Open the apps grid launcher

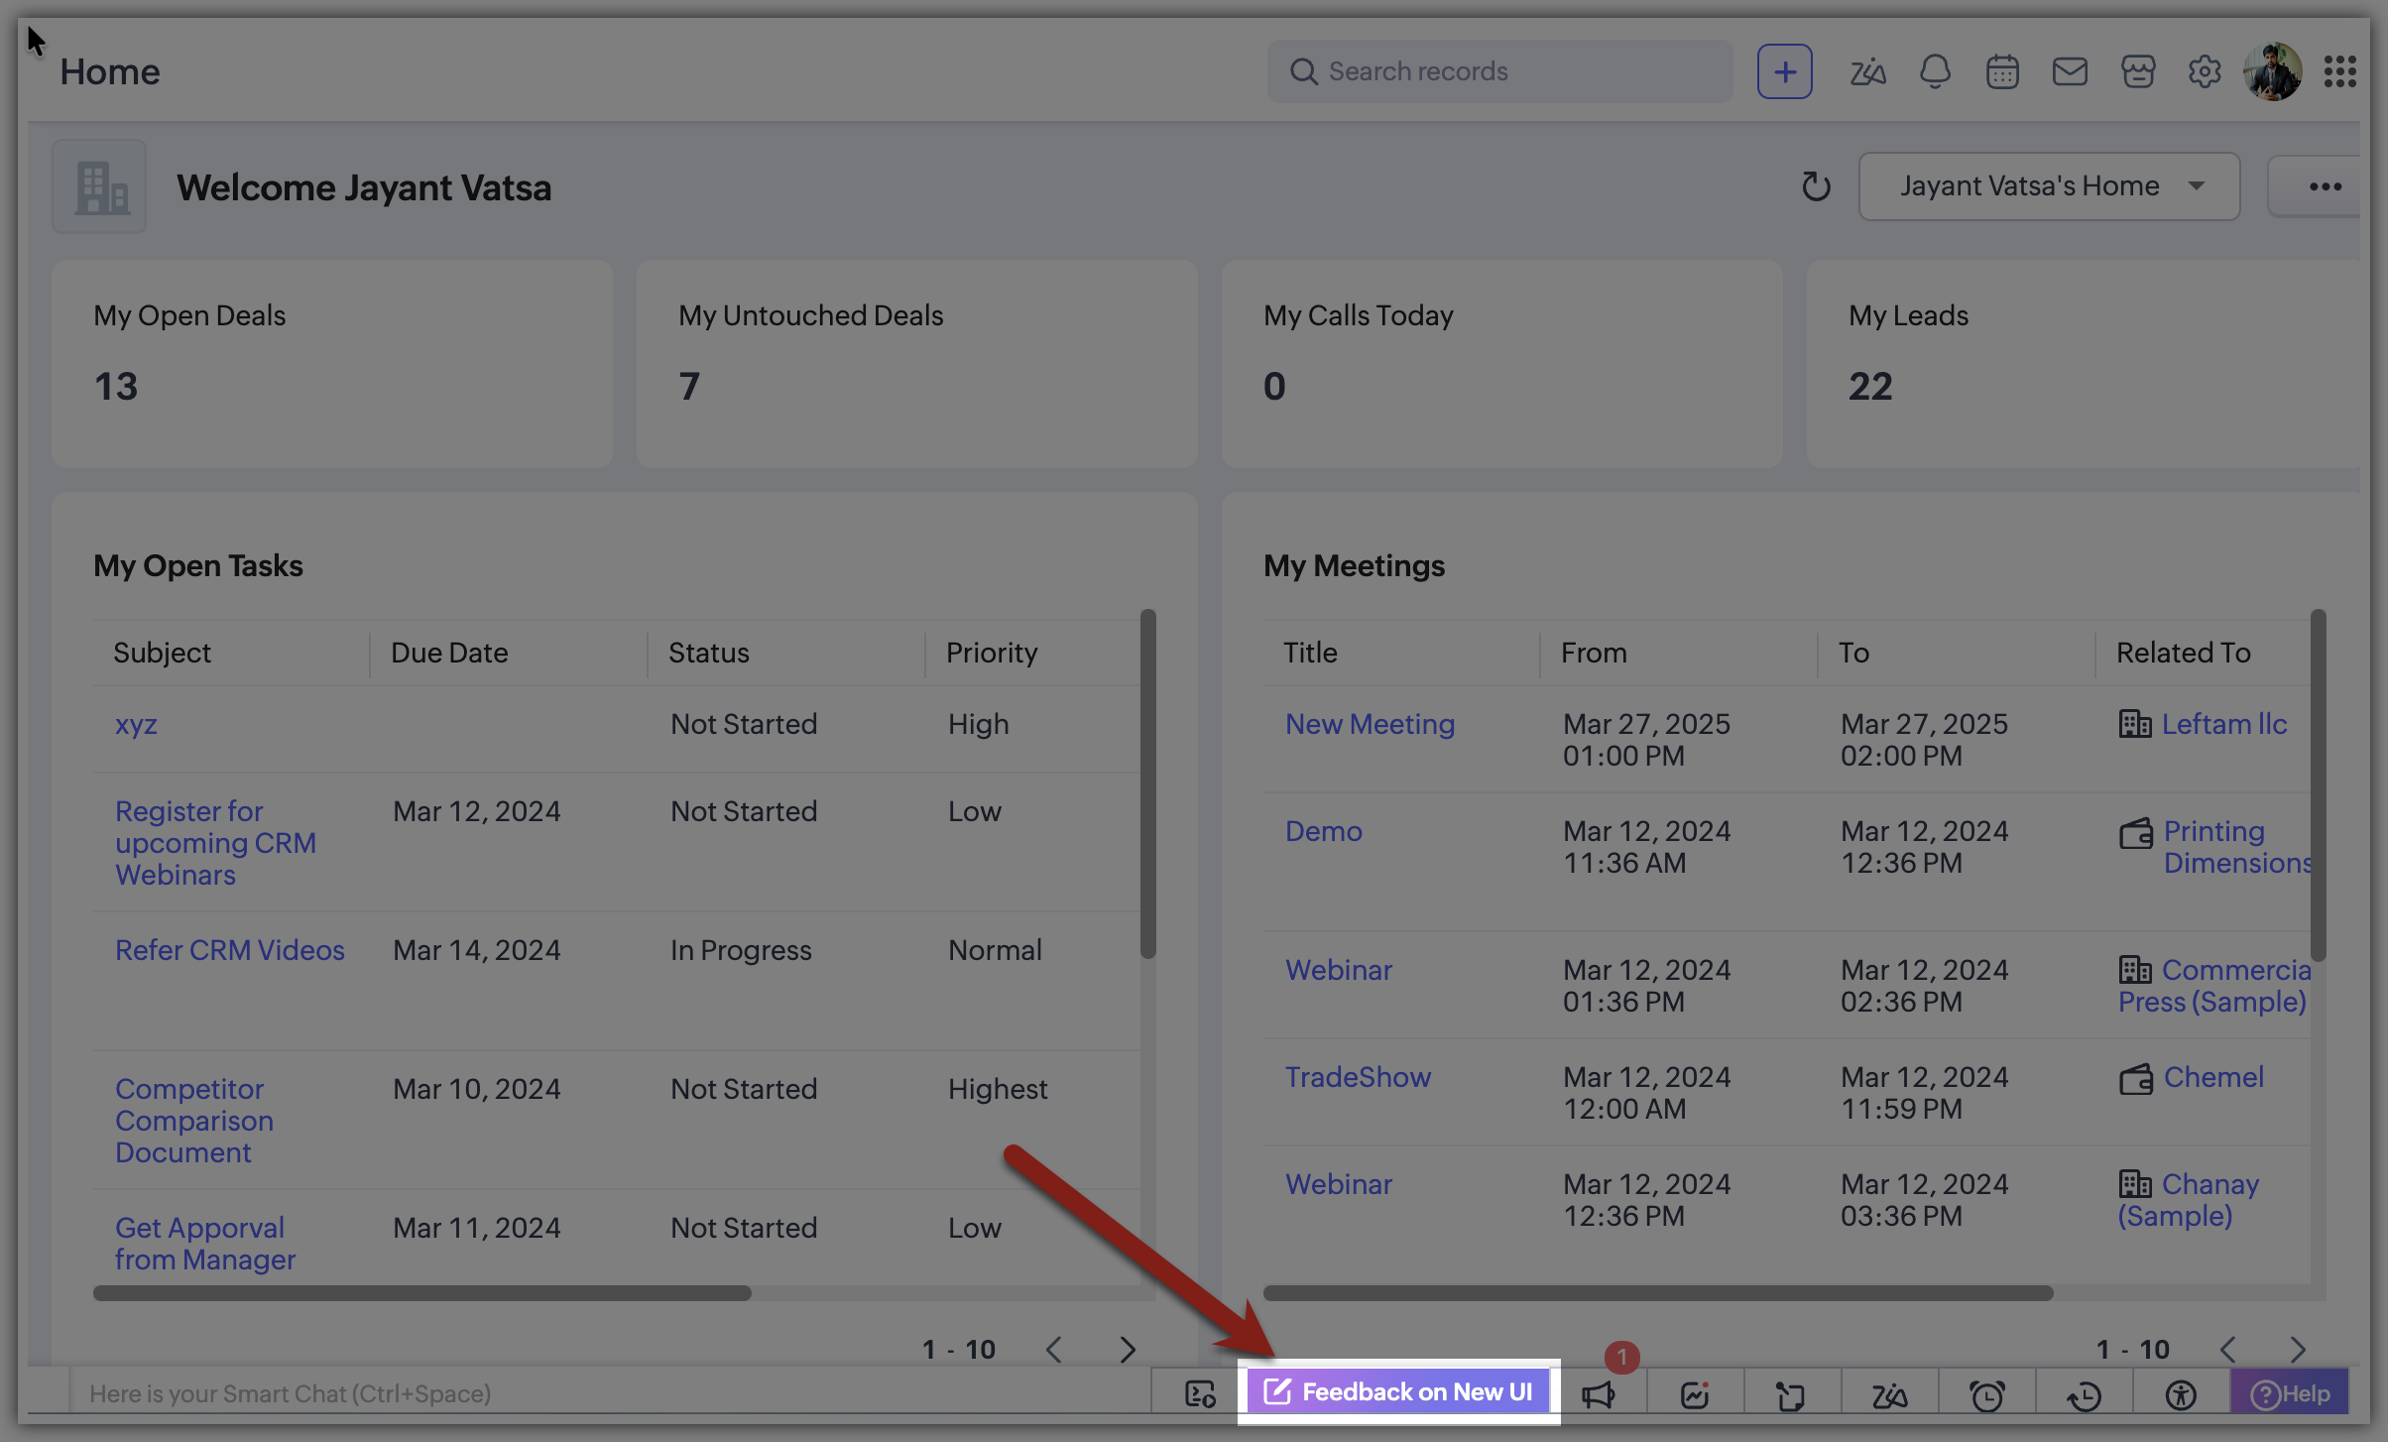point(2339,72)
